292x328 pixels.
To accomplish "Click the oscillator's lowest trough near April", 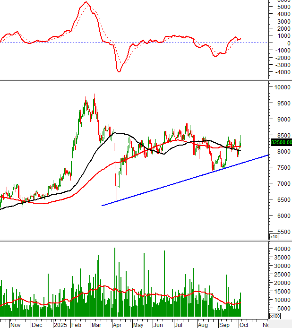I will tap(119, 71).
